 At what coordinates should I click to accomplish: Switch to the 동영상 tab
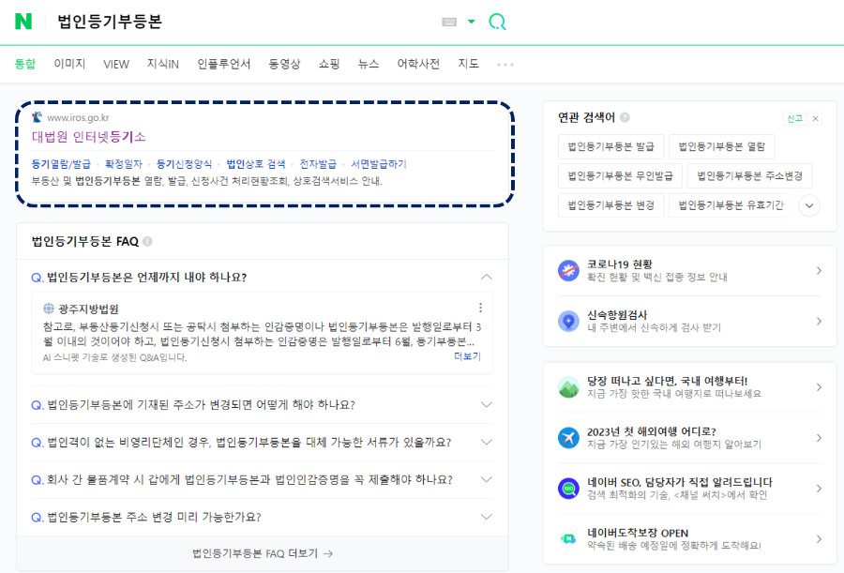285,64
